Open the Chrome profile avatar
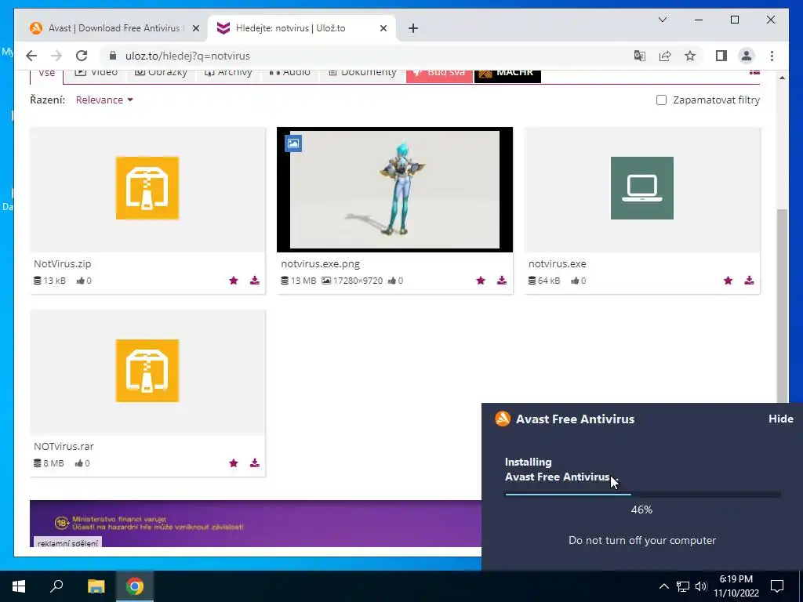803x602 pixels. pyautogui.click(x=747, y=56)
